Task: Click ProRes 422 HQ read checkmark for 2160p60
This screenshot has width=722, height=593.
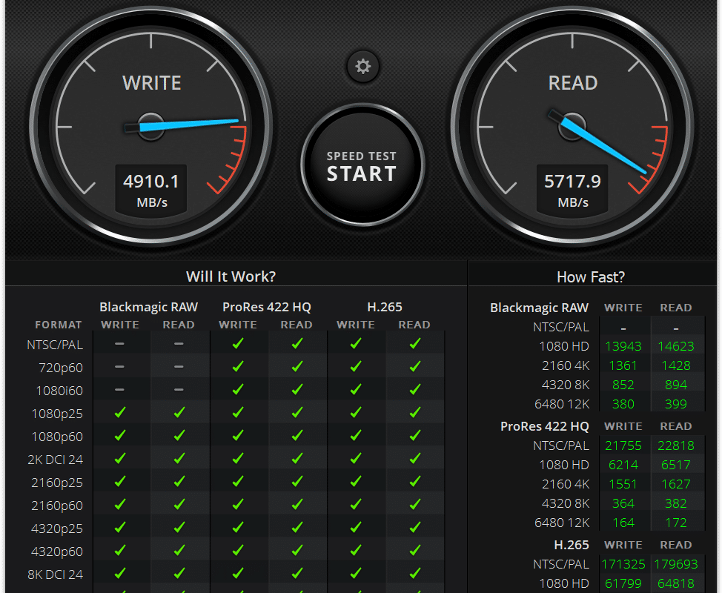Action: [x=297, y=504]
